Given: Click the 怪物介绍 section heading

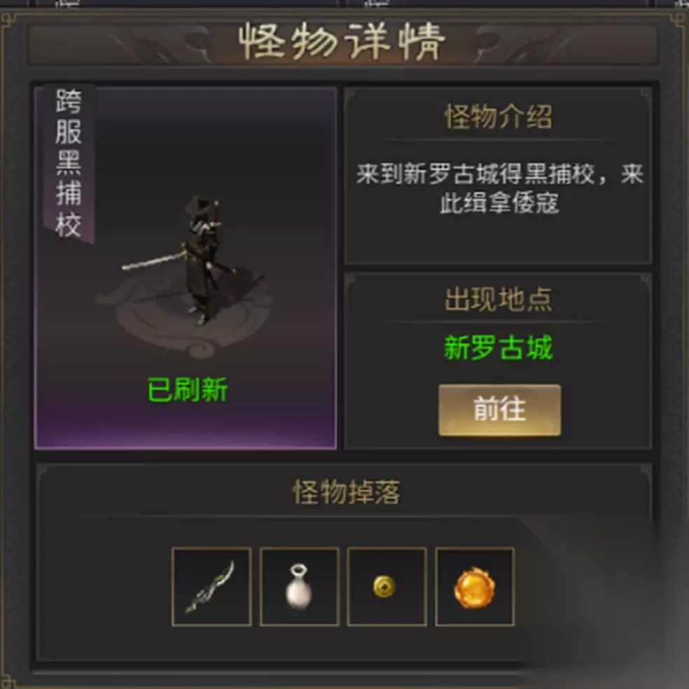Looking at the screenshot, I should point(499,117).
